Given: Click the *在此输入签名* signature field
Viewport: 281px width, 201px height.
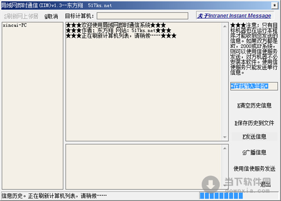Looking at the screenshot, I should point(254,86).
